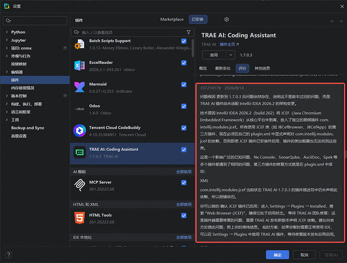
Task: Click 全部禁用 for IDE 本地化 group
Action: [x=184, y=237]
